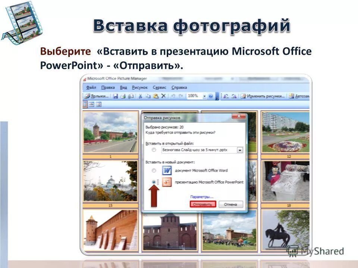
Task: Click the Save floppy disk icon
Action: (x=116, y=96)
